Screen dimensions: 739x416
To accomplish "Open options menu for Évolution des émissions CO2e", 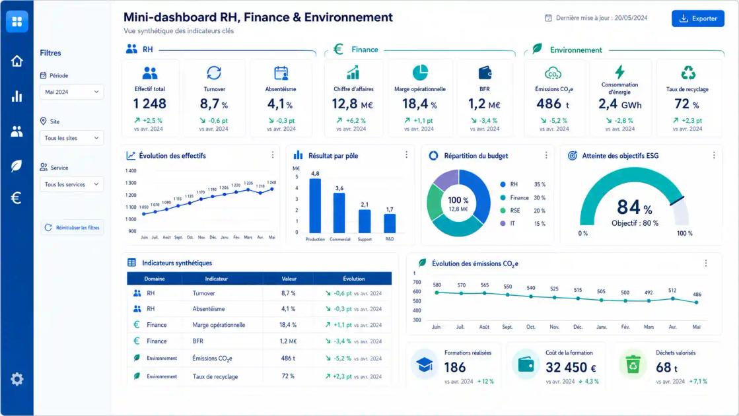I will pos(705,263).
